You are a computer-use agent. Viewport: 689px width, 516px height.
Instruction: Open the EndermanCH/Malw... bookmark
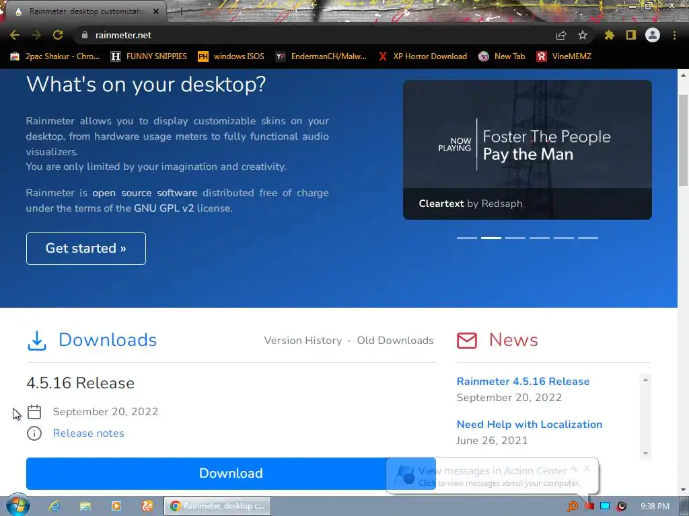(321, 56)
